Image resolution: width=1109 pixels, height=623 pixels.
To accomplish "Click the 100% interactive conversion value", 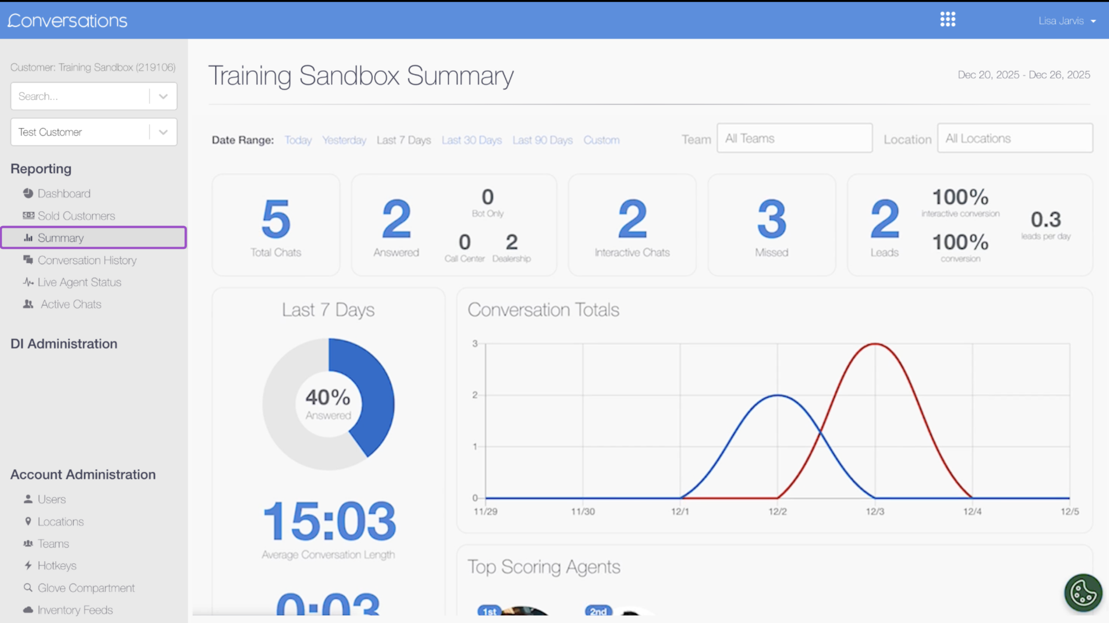I will pyautogui.click(x=960, y=197).
